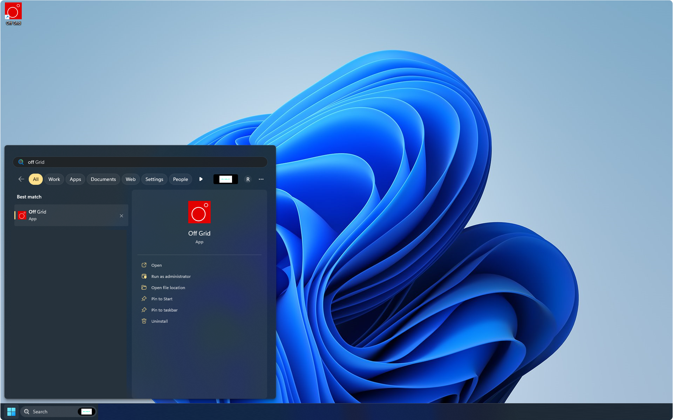The image size is (673, 420).
Task: Select the Off Grid best match result
Action: (x=67, y=215)
